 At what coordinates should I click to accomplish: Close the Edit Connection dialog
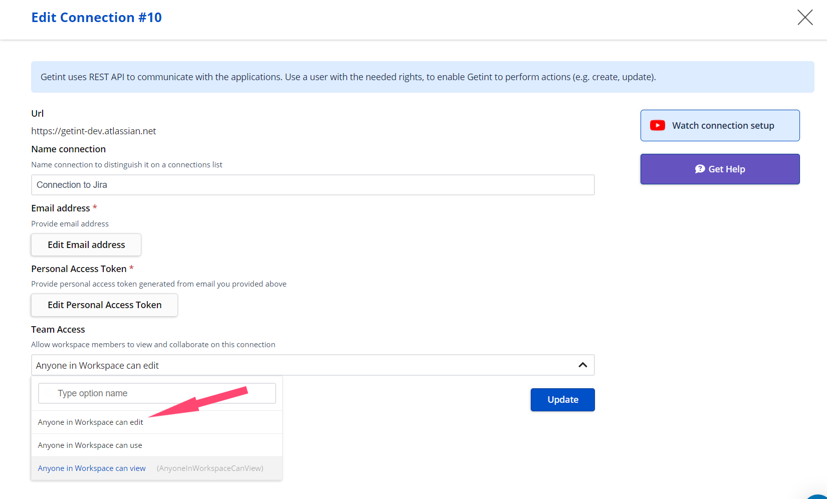(805, 18)
